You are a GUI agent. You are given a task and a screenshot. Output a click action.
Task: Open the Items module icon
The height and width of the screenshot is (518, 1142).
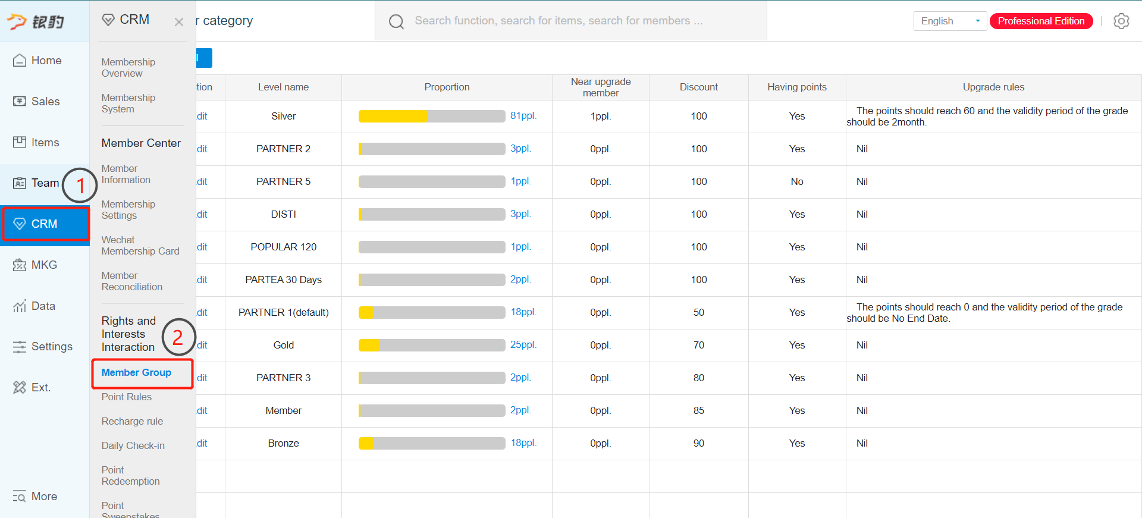pyautogui.click(x=20, y=142)
